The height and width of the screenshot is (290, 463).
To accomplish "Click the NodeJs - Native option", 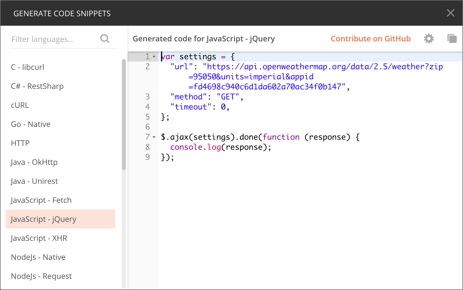I will coord(38,257).
